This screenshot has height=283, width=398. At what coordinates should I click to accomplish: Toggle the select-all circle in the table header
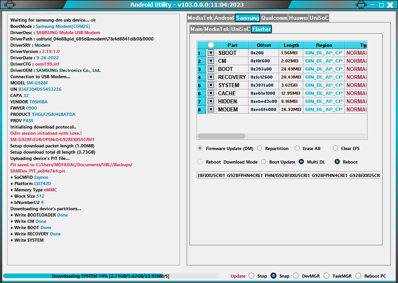[211, 45]
